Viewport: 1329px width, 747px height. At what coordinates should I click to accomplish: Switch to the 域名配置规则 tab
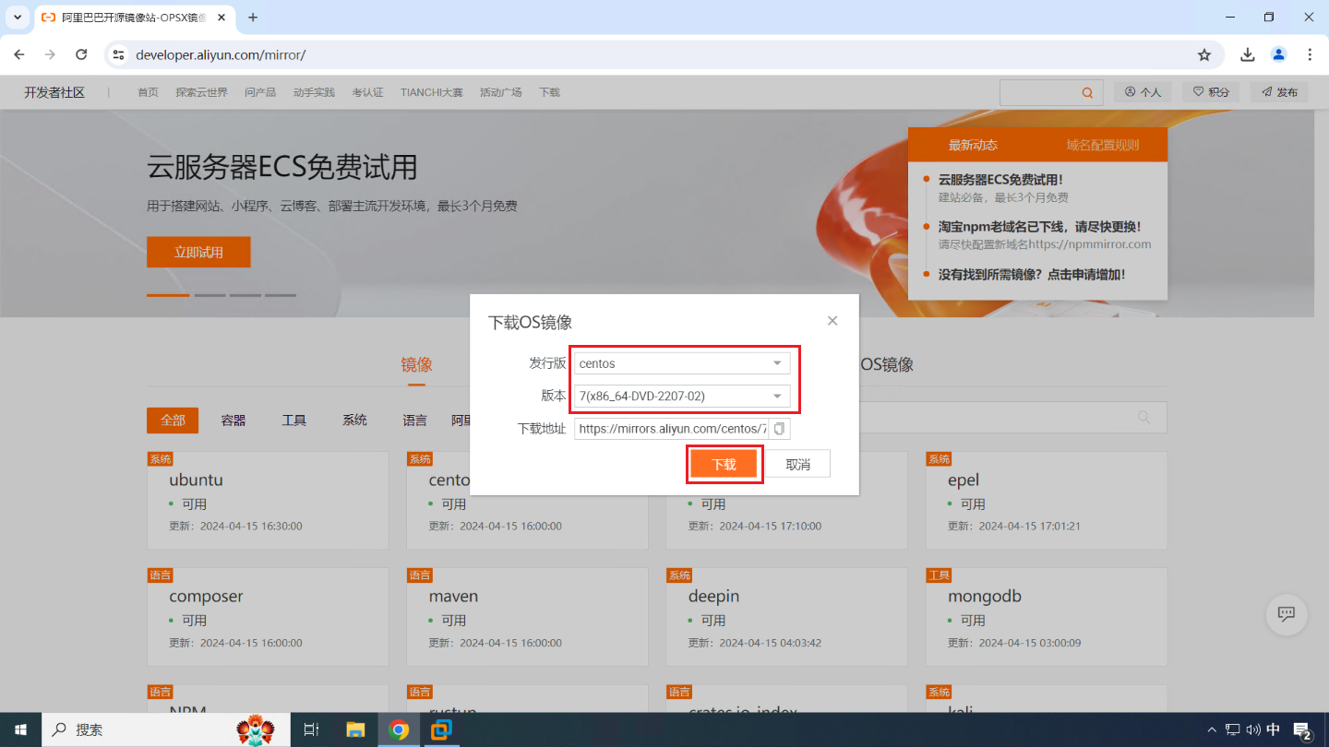click(x=1103, y=145)
